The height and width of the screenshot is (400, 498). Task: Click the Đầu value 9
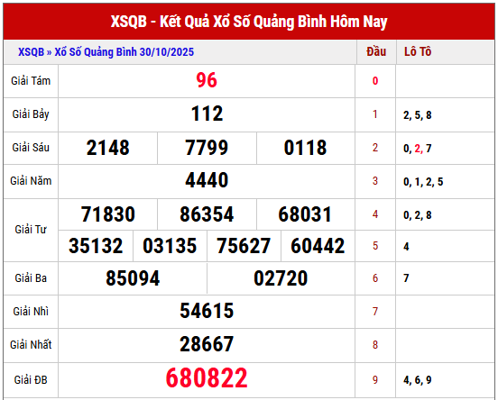tap(375, 379)
